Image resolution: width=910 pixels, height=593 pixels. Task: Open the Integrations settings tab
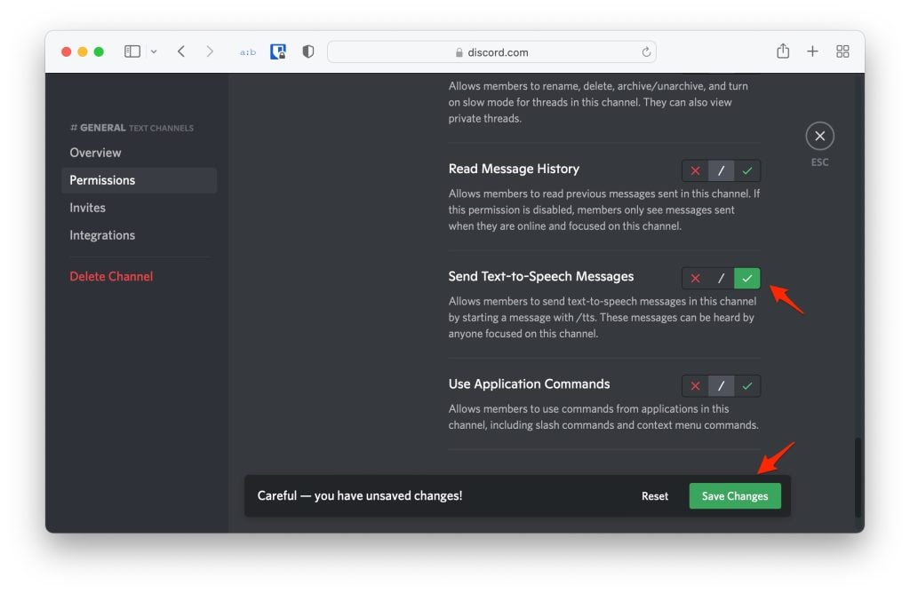point(102,235)
